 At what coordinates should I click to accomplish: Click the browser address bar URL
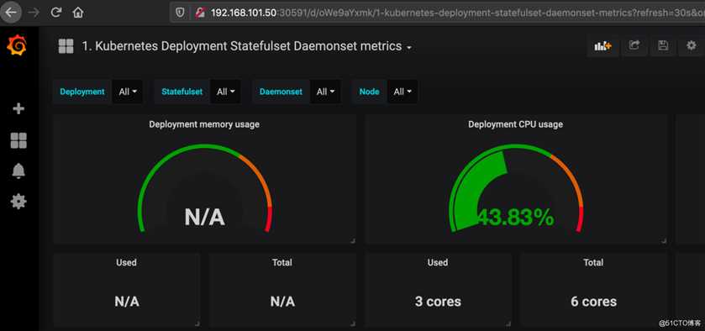[x=458, y=13]
